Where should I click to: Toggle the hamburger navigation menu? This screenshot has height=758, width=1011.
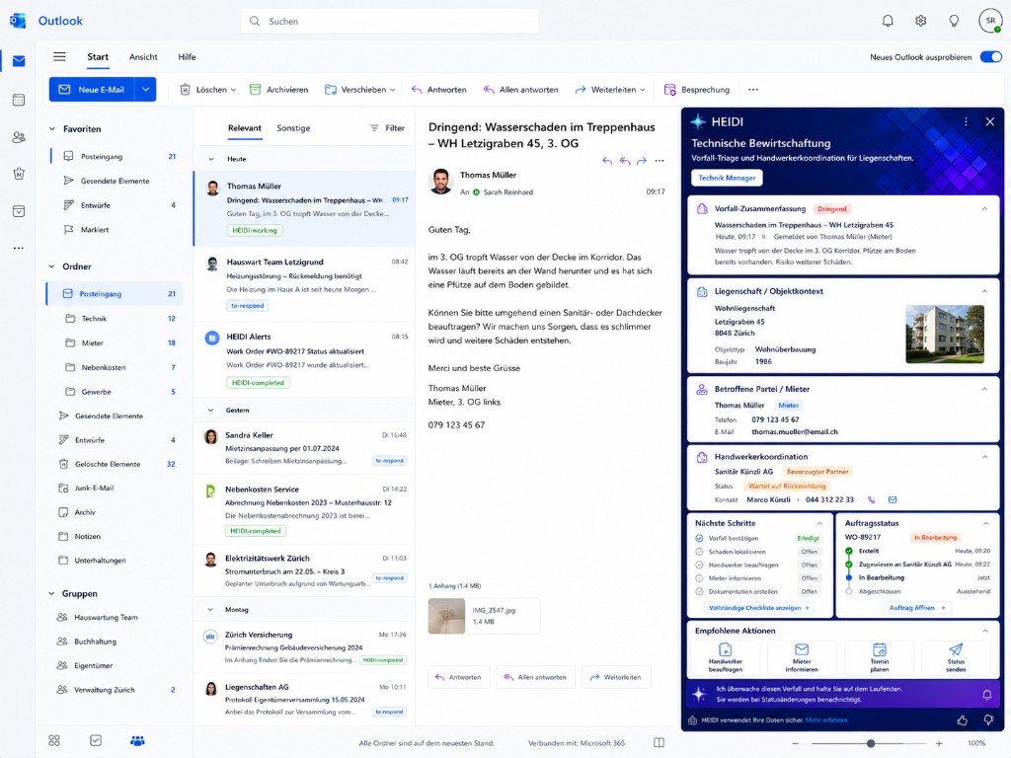click(x=59, y=56)
